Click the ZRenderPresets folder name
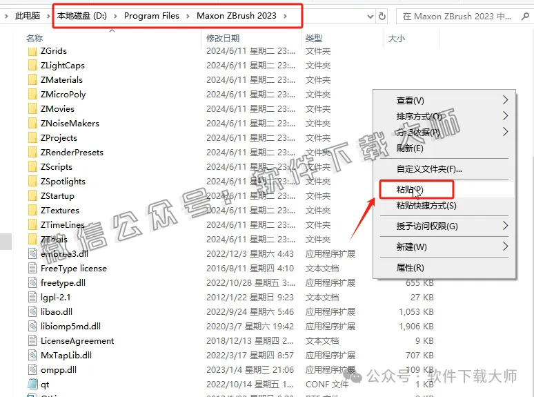The width and height of the screenshot is (534, 397). coord(72,153)
